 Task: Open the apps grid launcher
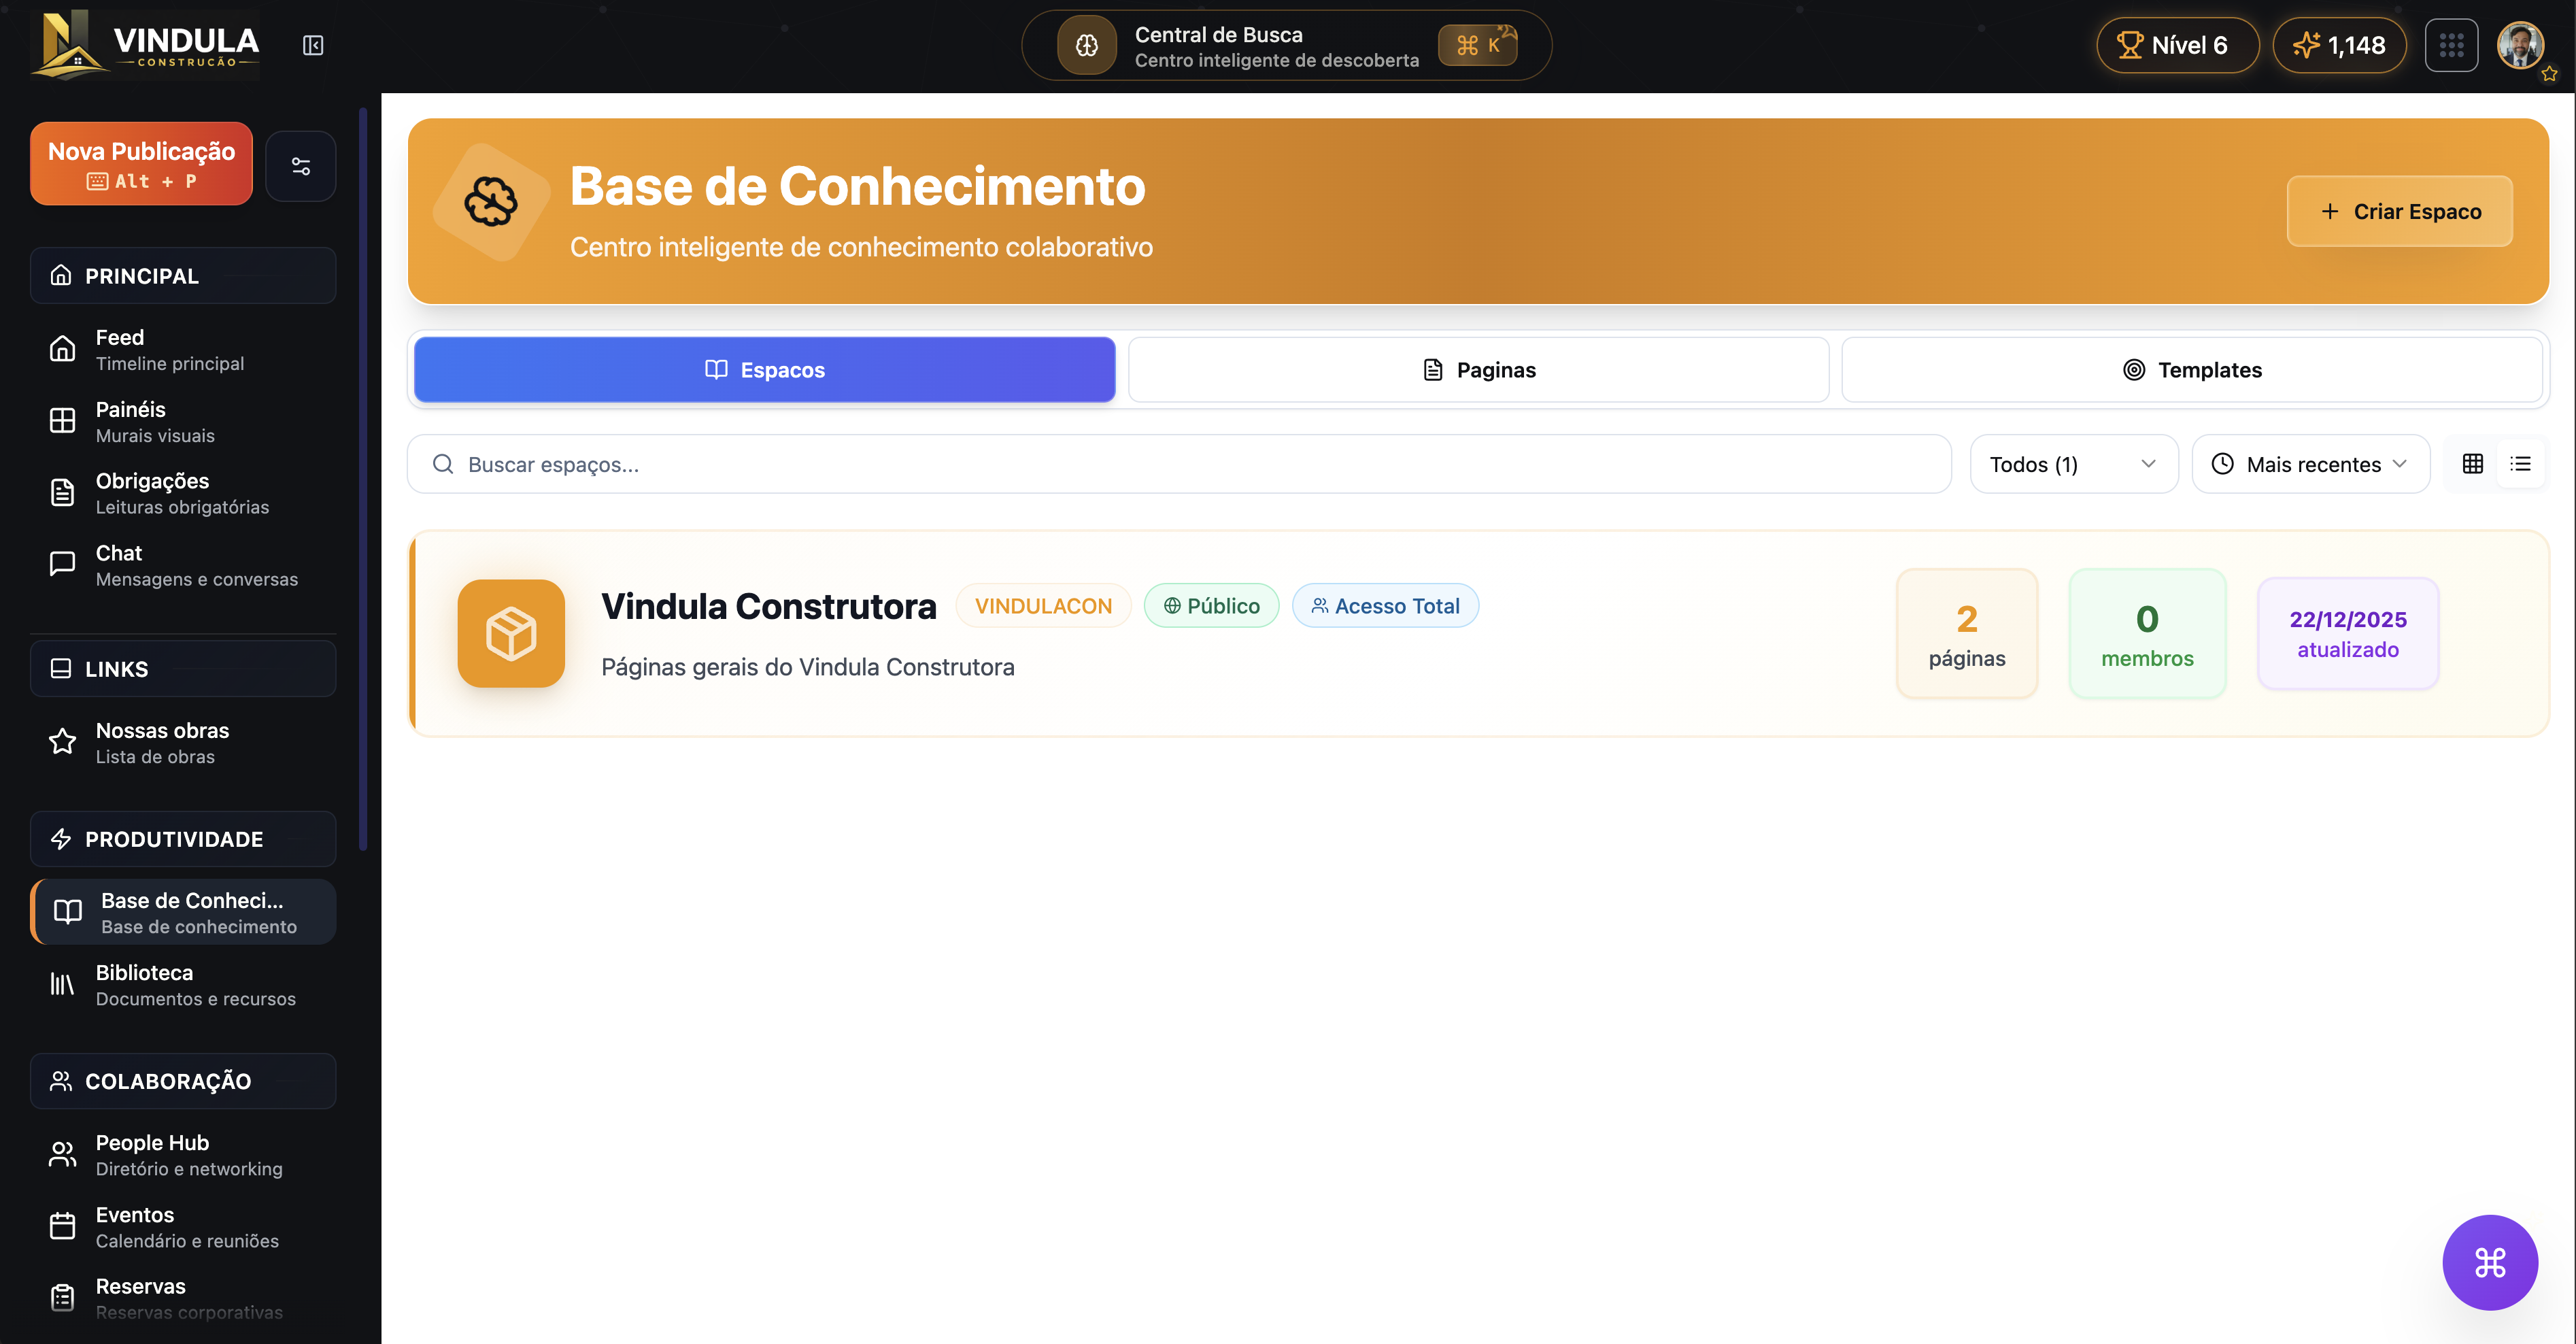pyautogui.click(x=2451, y=45)
